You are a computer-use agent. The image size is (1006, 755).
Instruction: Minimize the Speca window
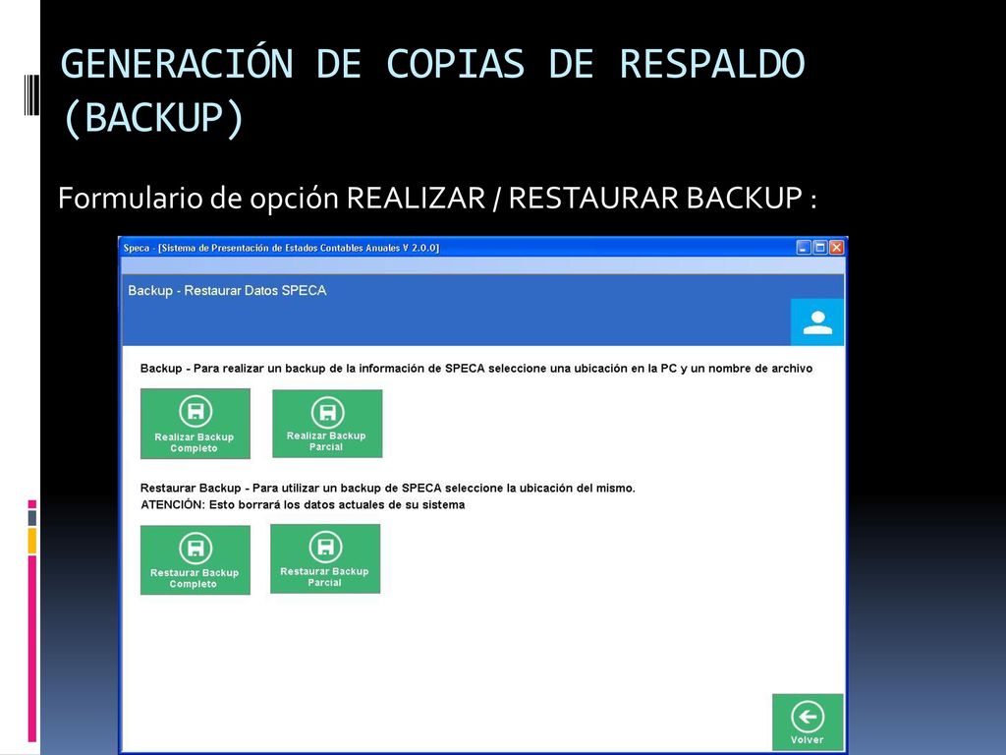click(804, 247)
